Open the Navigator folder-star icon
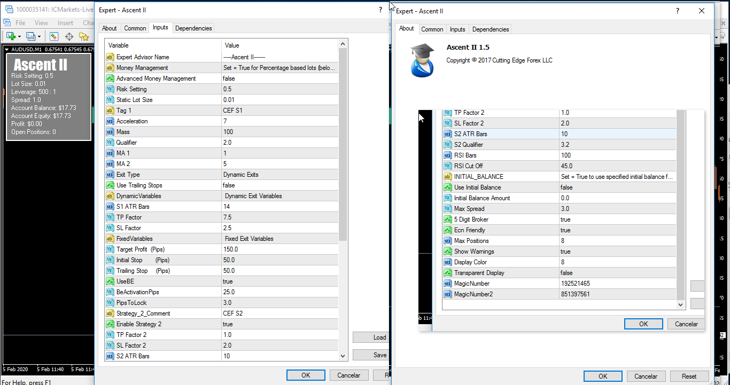Viewport: 730px width, 385px height. (84, 36)
